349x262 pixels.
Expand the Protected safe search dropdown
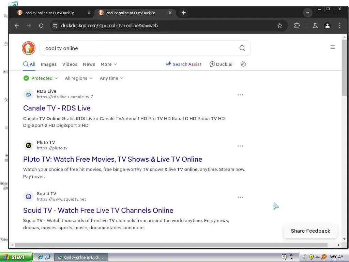coord(41,78)
